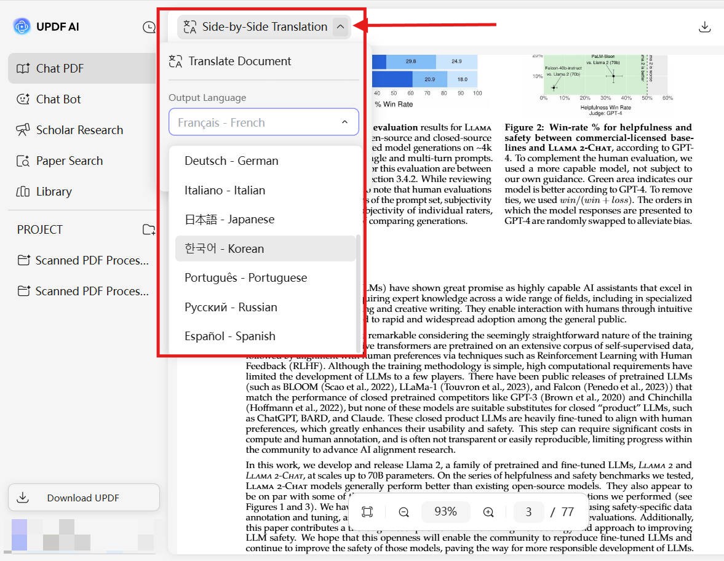The width and height of the screenshot is (724, 561).
Task: Select Español - Spanish language
Action: (266, 336)
